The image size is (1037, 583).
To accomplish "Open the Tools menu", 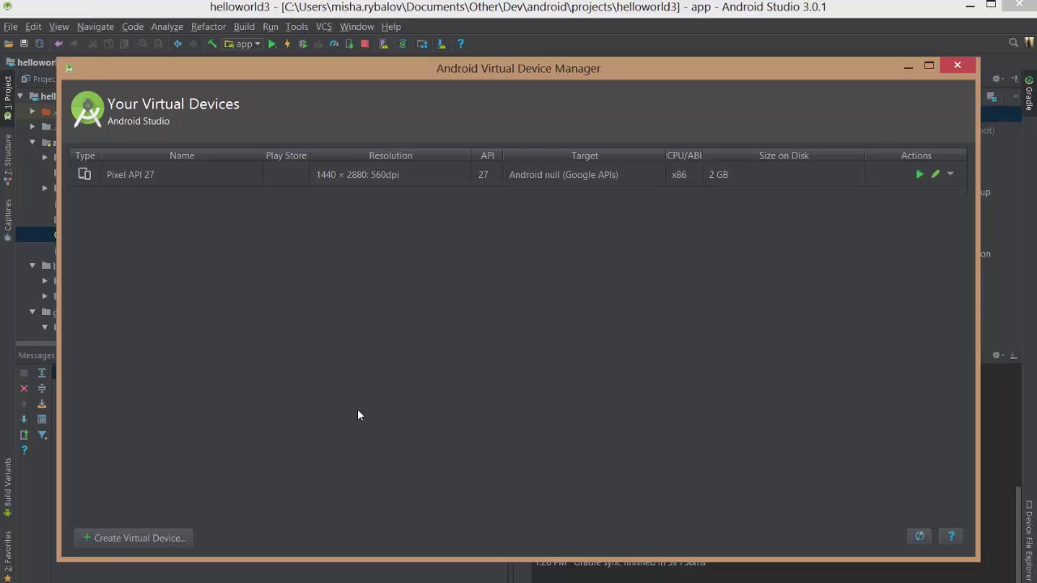I will (297, 27).
